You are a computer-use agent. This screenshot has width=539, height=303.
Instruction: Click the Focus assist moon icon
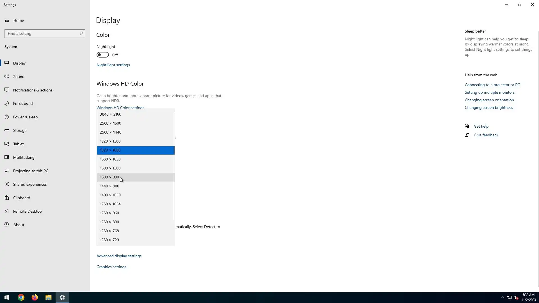click(7, 103)
